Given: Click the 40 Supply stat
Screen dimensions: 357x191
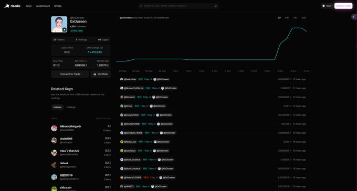Looking at the screenshot, I should [103, 39].
